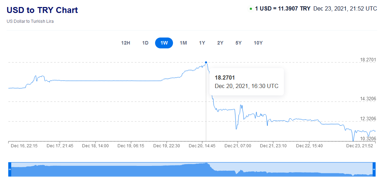Select the 12H time range
Viewport: 380px width, 182px height.
[x=126, y=43]
